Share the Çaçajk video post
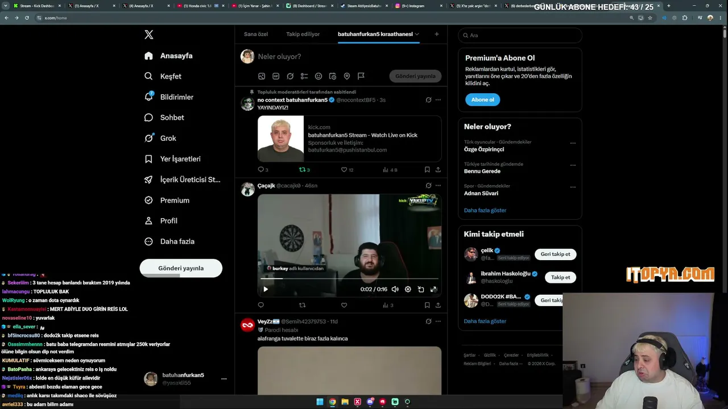Viewport: 728px width, 409px height. [x=438, y=305]
